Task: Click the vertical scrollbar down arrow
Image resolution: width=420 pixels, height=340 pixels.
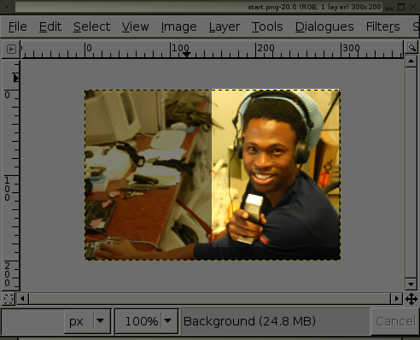Action: tap(411, 284)
